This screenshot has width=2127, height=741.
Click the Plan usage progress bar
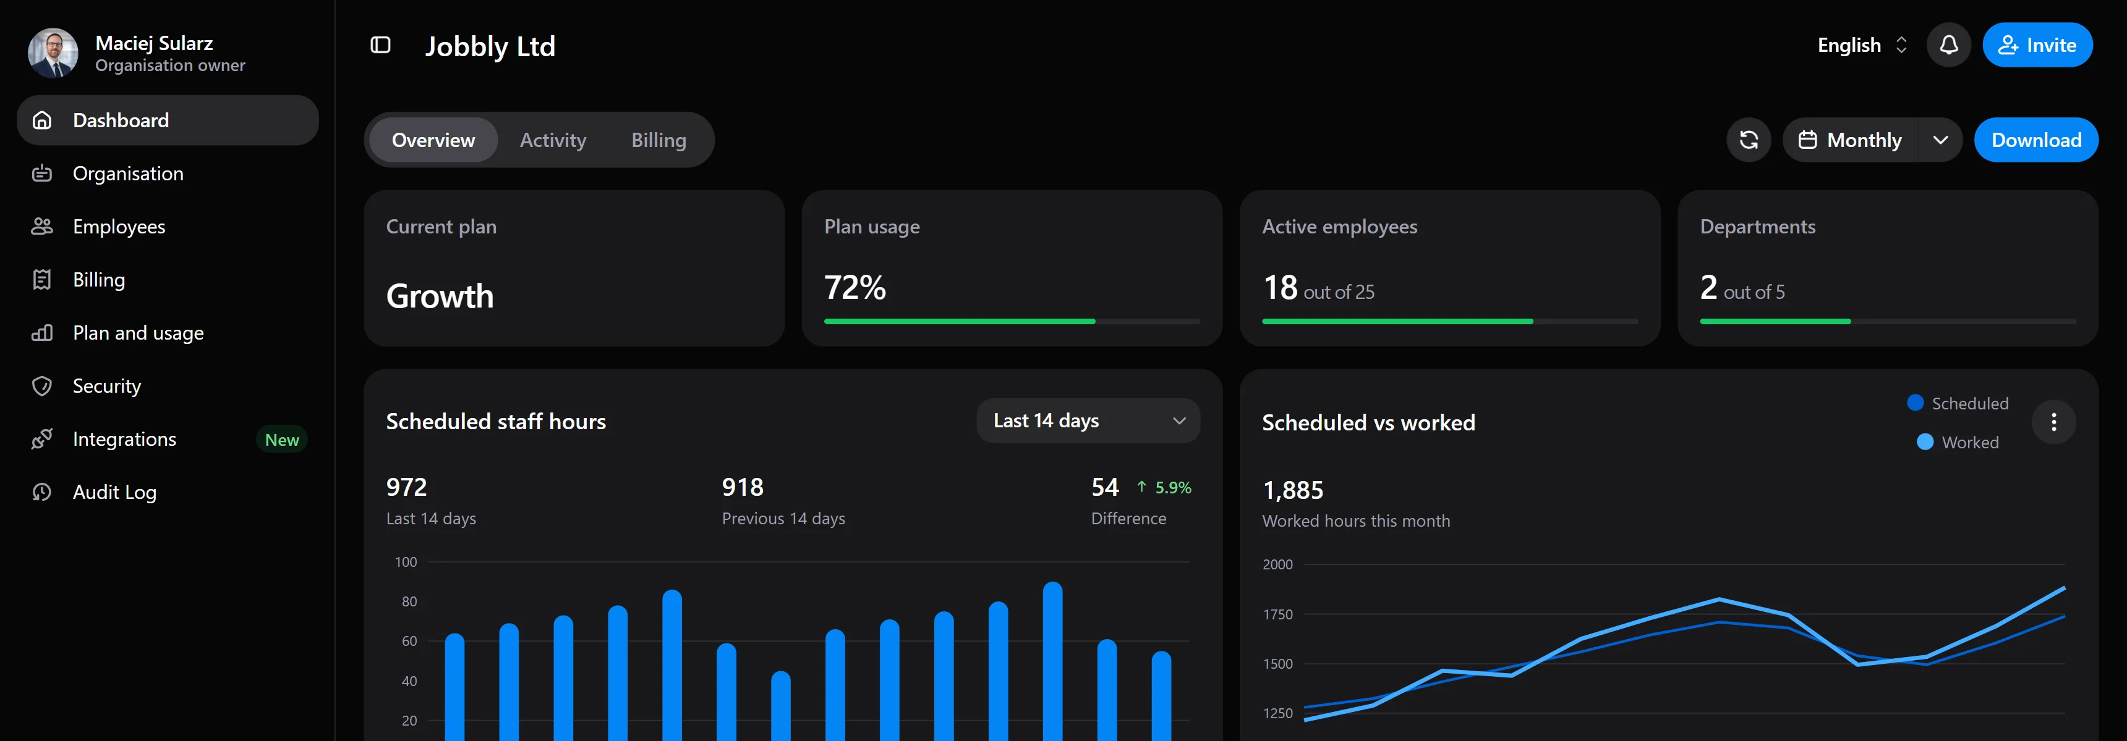coord(1012,322)
